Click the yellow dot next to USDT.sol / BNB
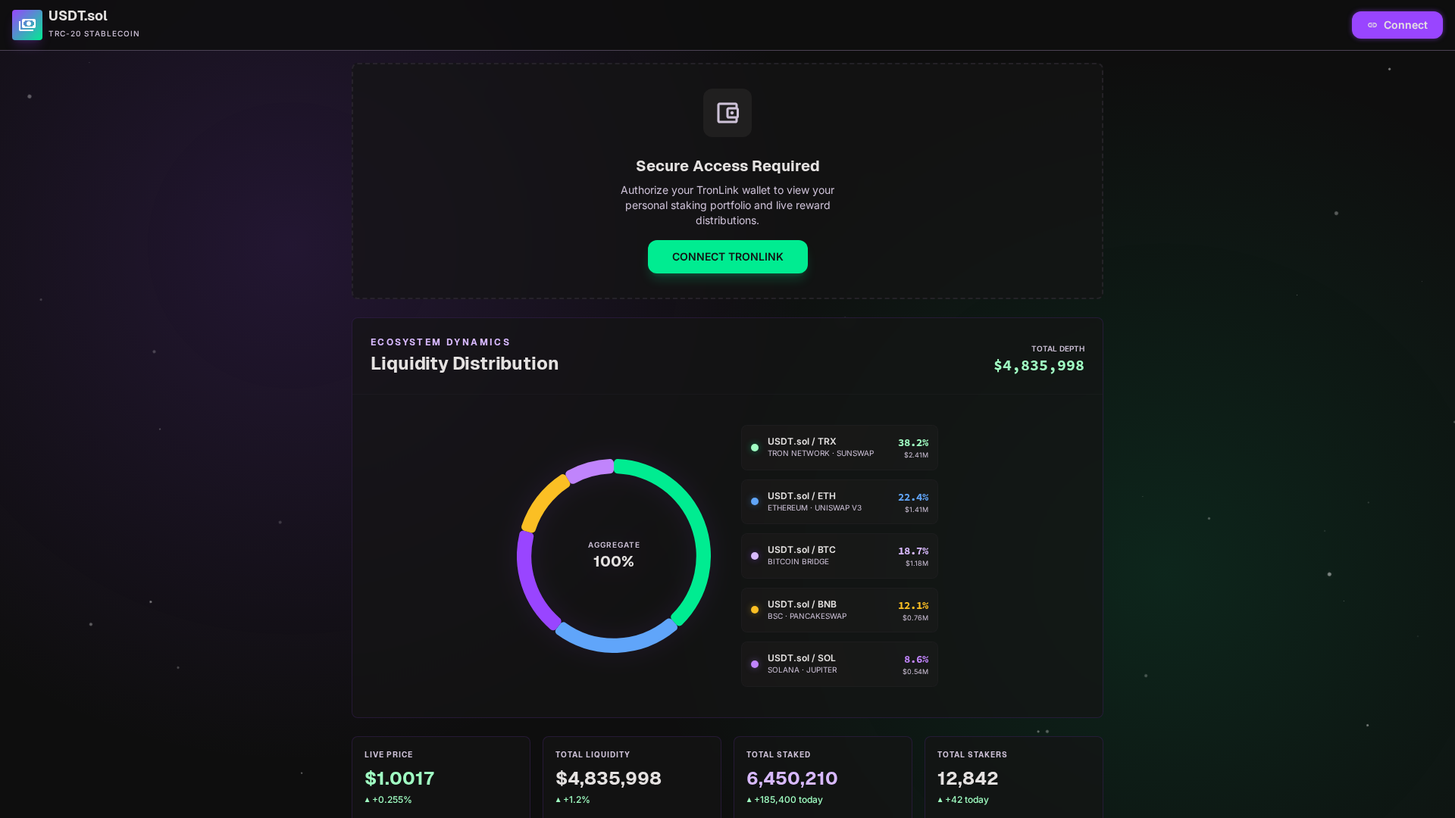 coord(755,610)
